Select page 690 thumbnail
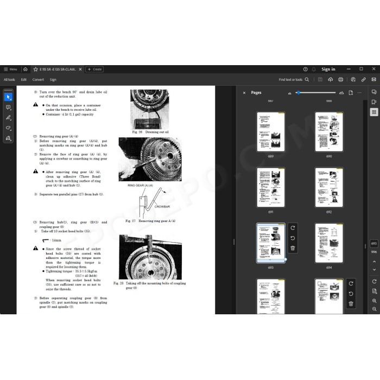Screen dimensions: 380x380 tap(329, 132)
